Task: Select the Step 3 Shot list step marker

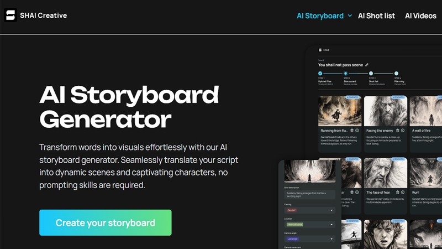Action: coord(371,74)
